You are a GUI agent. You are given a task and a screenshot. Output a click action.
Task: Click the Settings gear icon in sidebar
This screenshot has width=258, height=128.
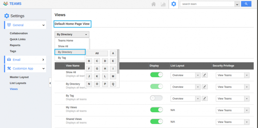tap(7, 16)
